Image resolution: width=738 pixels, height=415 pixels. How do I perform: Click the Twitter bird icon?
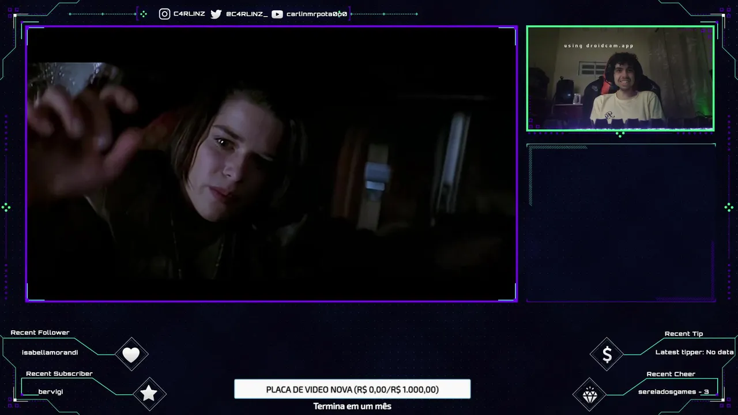216,14
